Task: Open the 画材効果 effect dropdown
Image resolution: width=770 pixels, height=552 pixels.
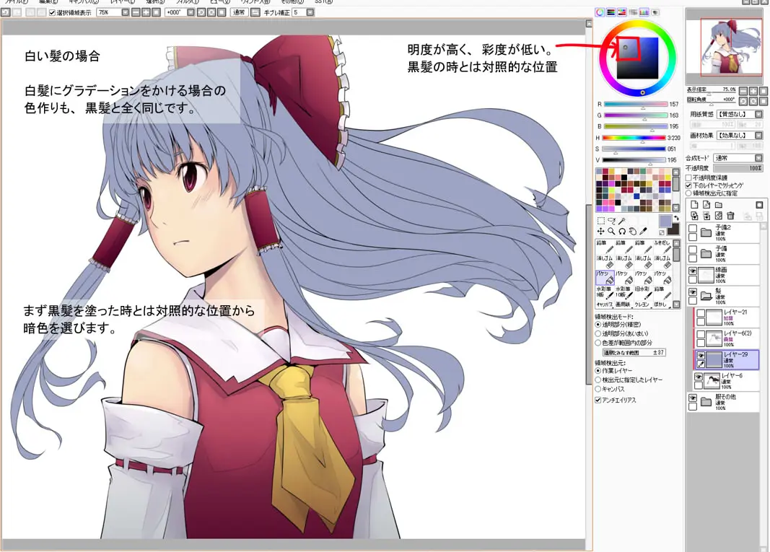Action: [759, 135]
